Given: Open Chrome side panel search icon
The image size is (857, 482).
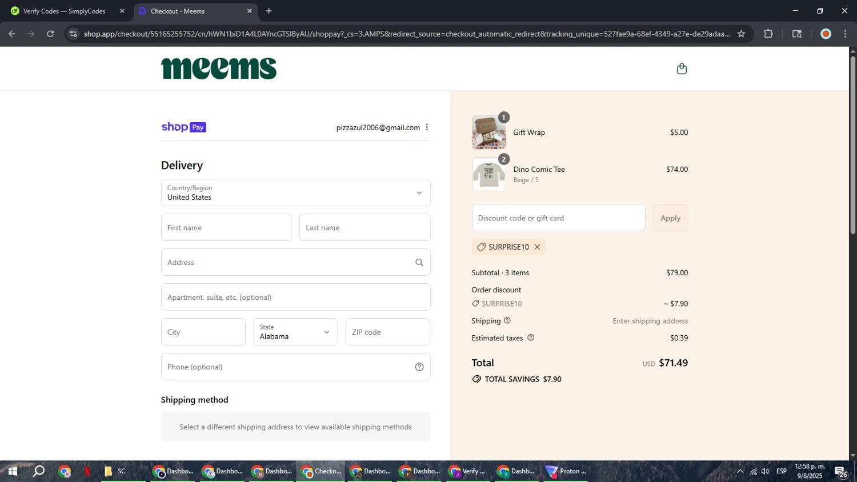Looking at the screenshot, I should 797,34.
